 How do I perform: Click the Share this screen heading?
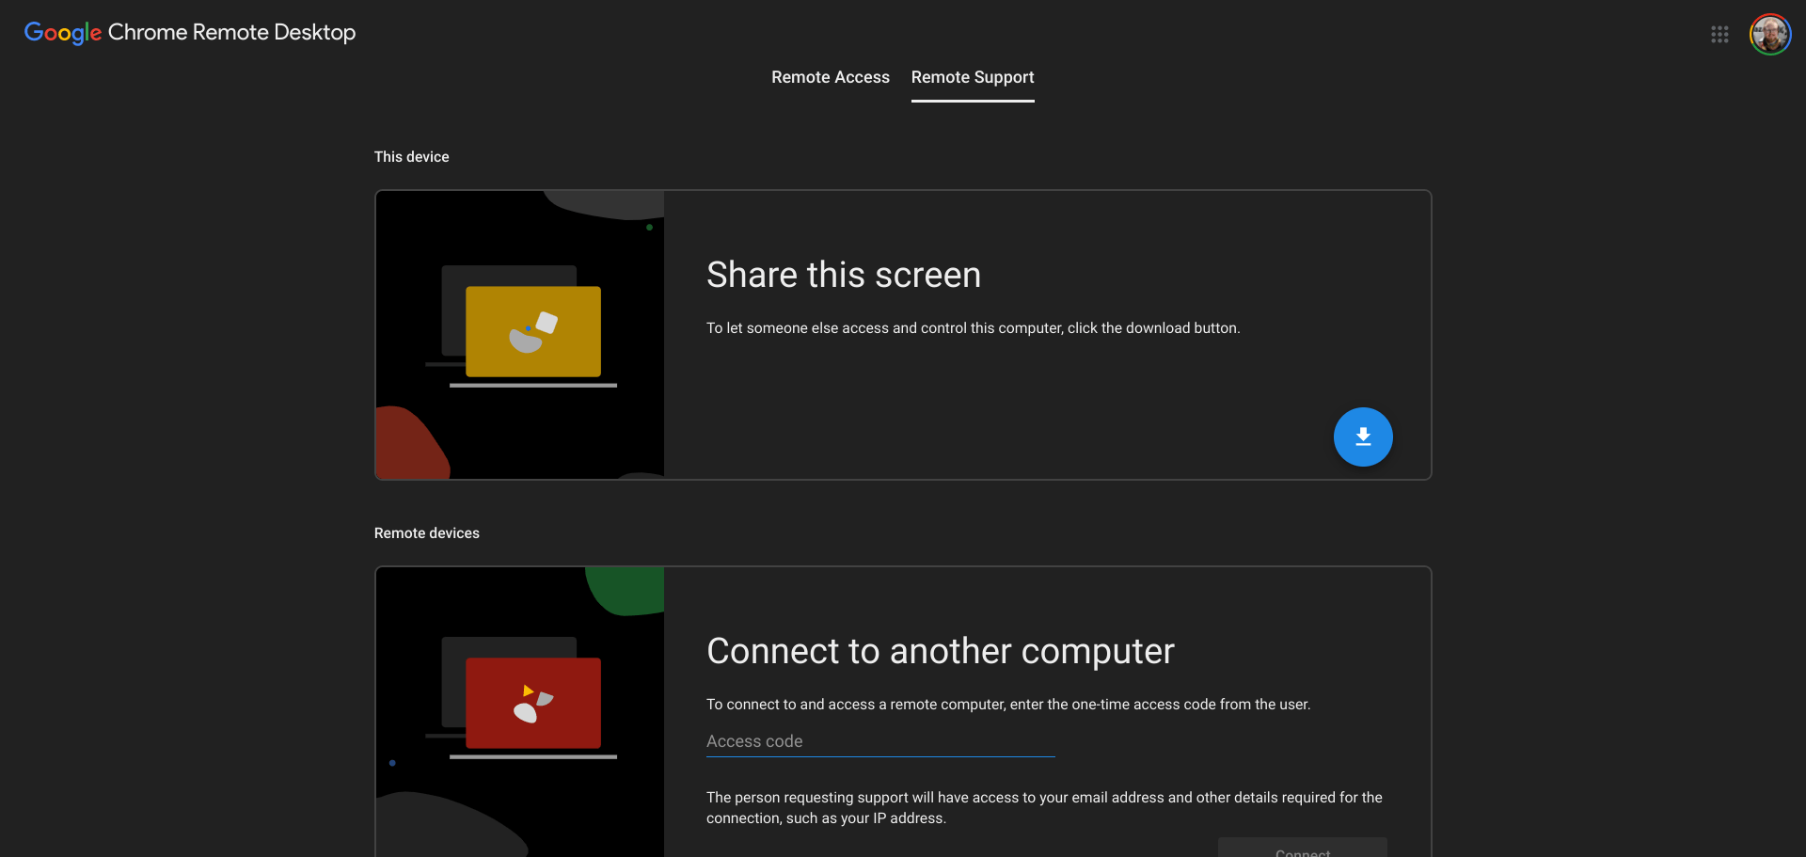pos(844,274)
